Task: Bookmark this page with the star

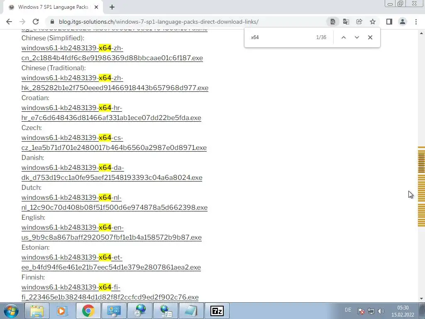Action: [373, 22]
